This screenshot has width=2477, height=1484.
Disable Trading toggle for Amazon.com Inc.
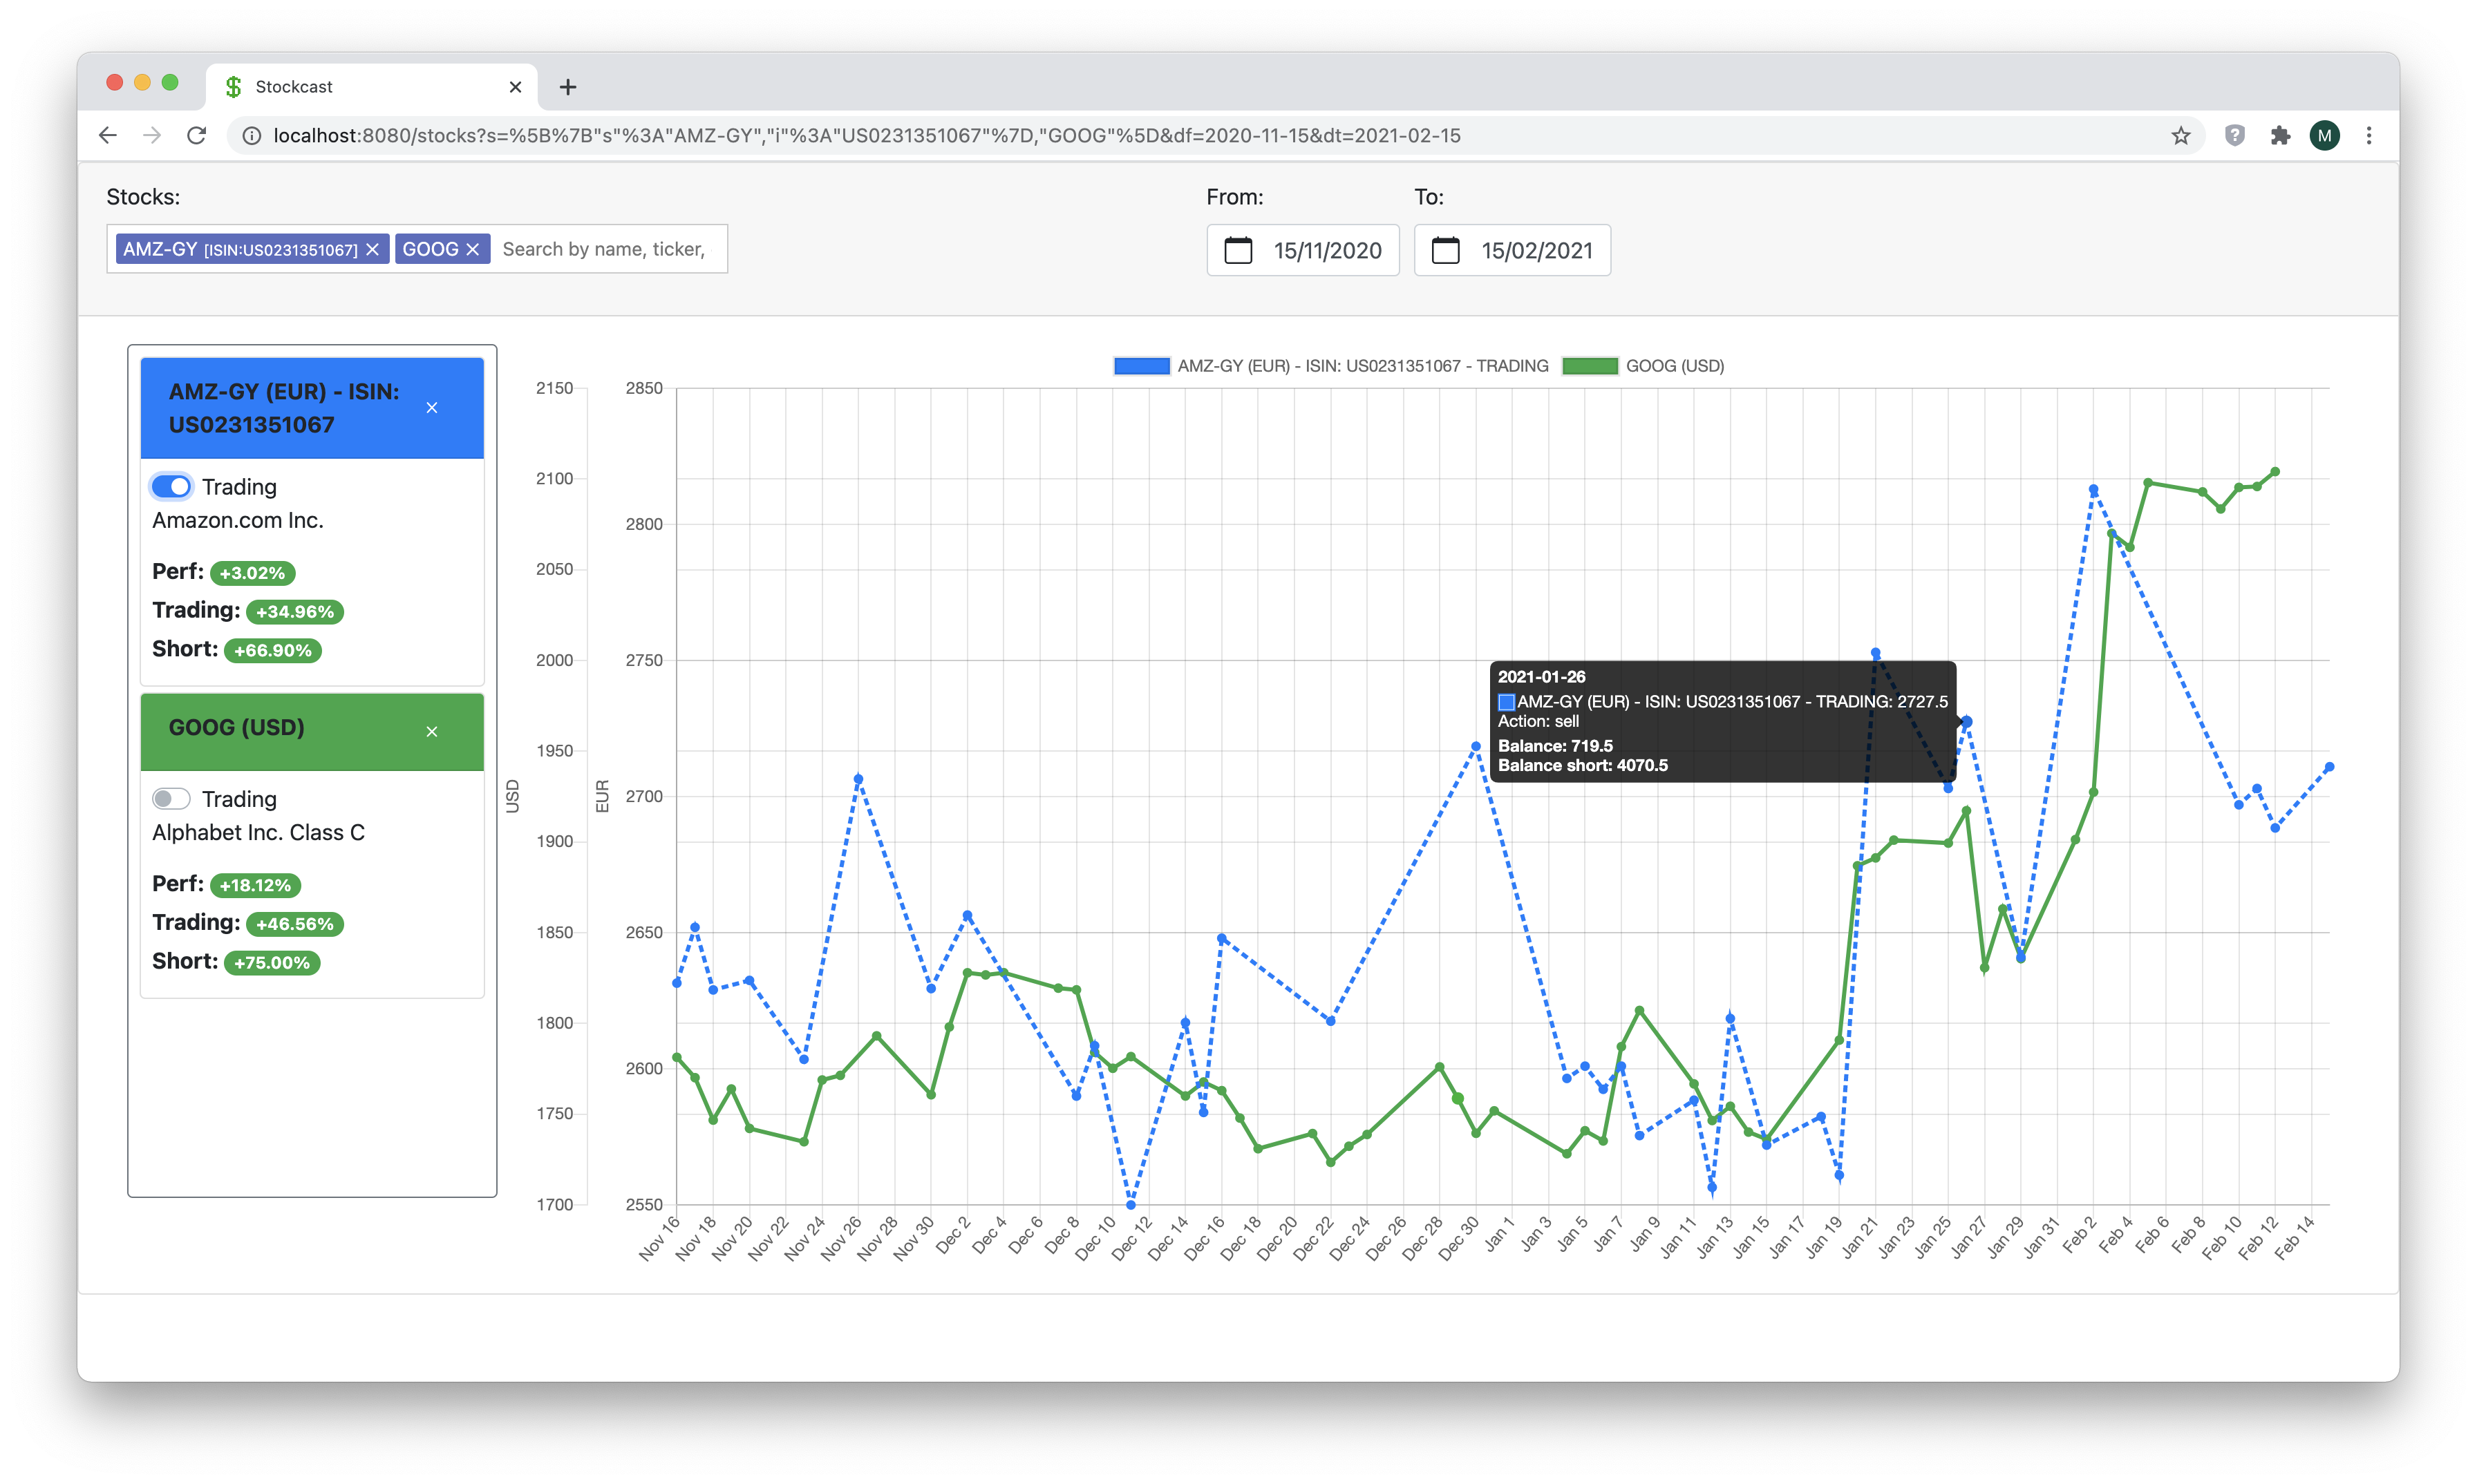coord(171,487)
